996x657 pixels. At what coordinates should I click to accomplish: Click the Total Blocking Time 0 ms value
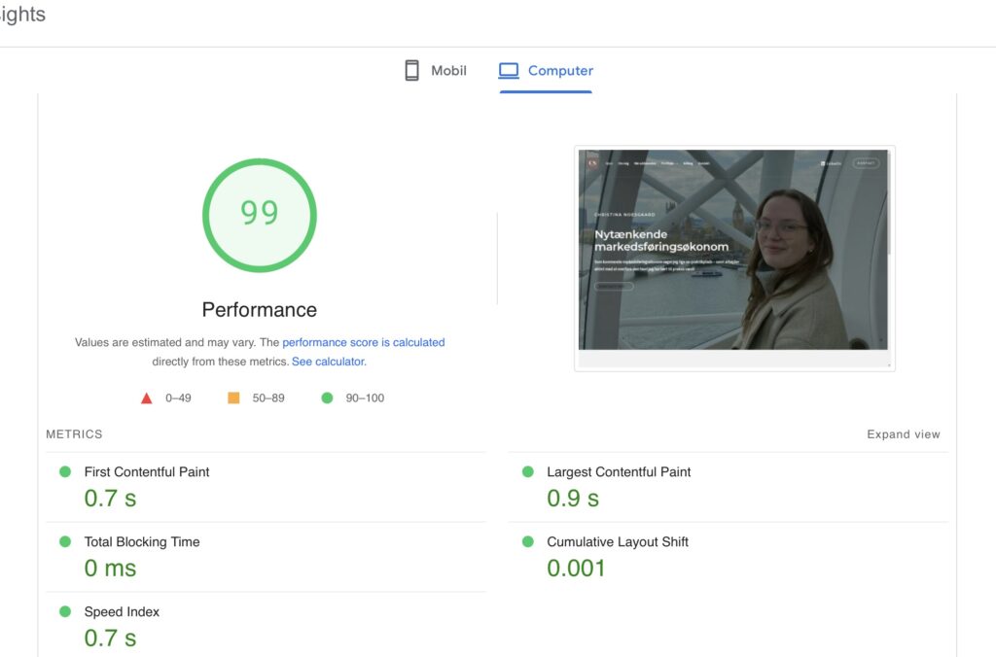(x=110, y=569)
